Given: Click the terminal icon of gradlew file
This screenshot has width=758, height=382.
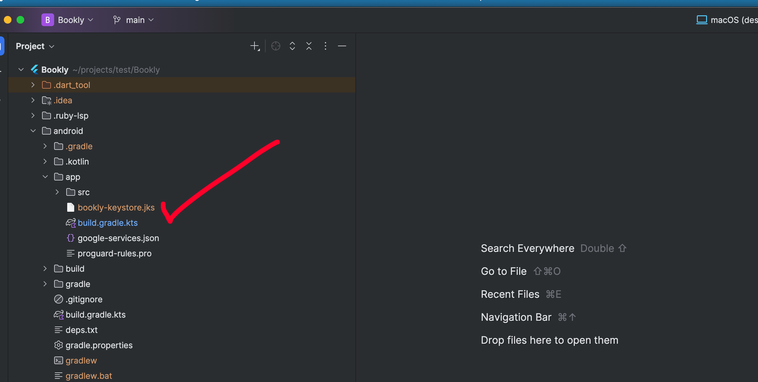Looking at the screenshot, I should tap(59, 360).
